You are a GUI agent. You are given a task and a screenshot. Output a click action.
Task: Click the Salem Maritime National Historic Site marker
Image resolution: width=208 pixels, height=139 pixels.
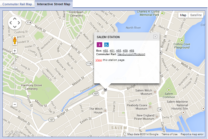click(183, 112)
